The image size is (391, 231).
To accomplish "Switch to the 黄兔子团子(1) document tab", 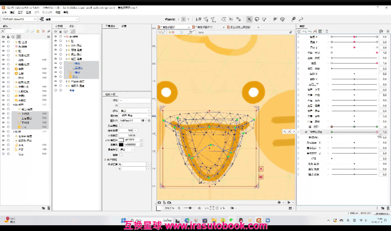I will pyautogui.click(x=205, y=27).
